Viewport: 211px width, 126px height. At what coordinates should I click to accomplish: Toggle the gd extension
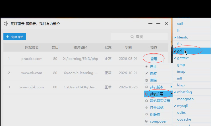(x=192, y=51)
